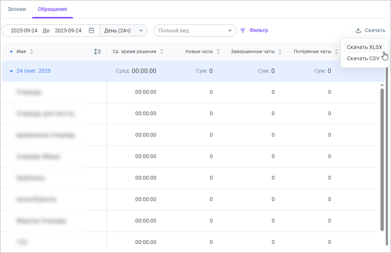Click the vertical table scrollbar
The image size is (391, 253).
(382, 158)
